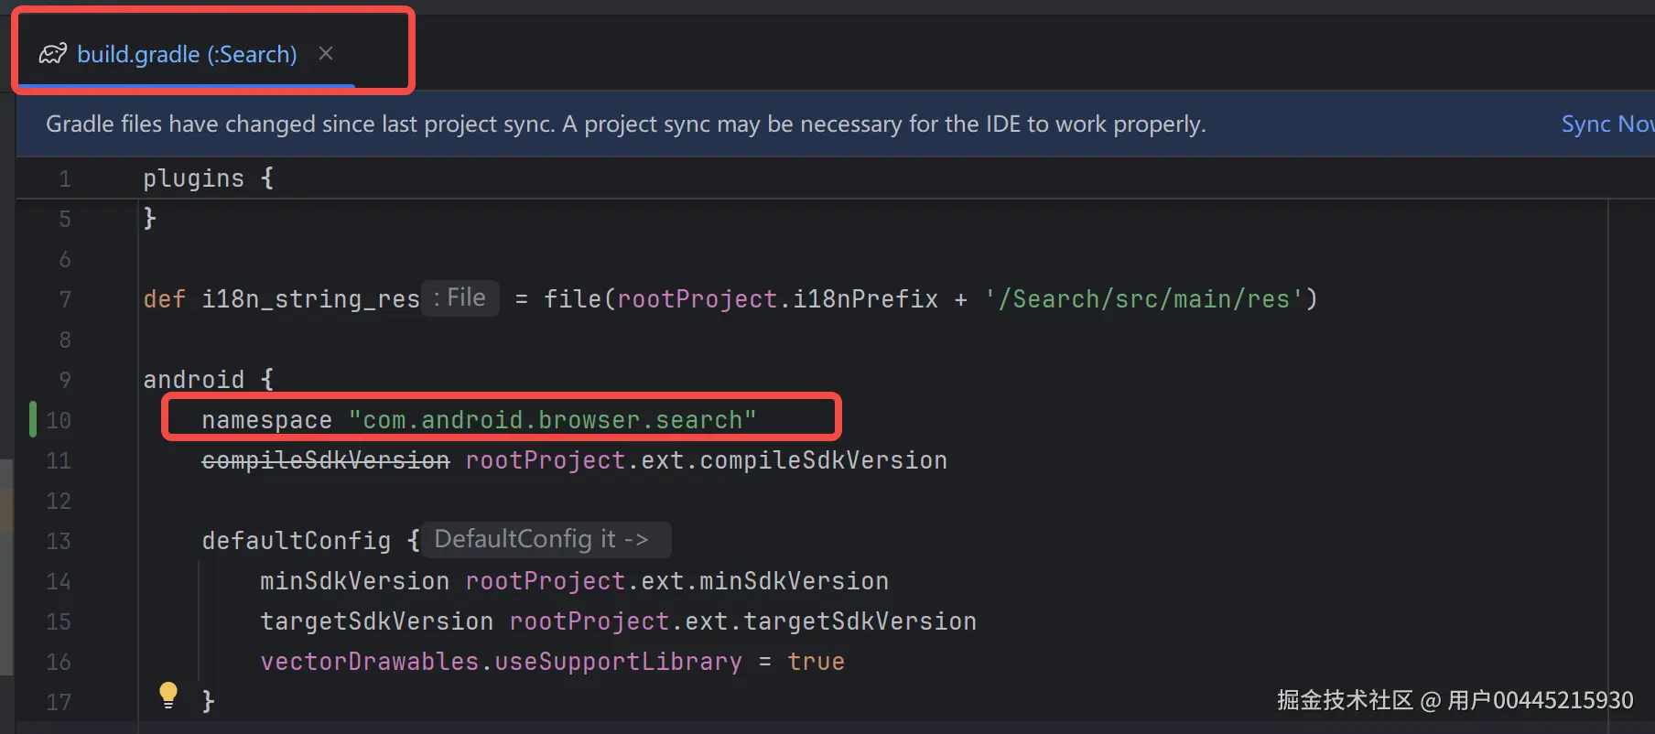Click the Gradle sync notification message text

coord(625,124)
